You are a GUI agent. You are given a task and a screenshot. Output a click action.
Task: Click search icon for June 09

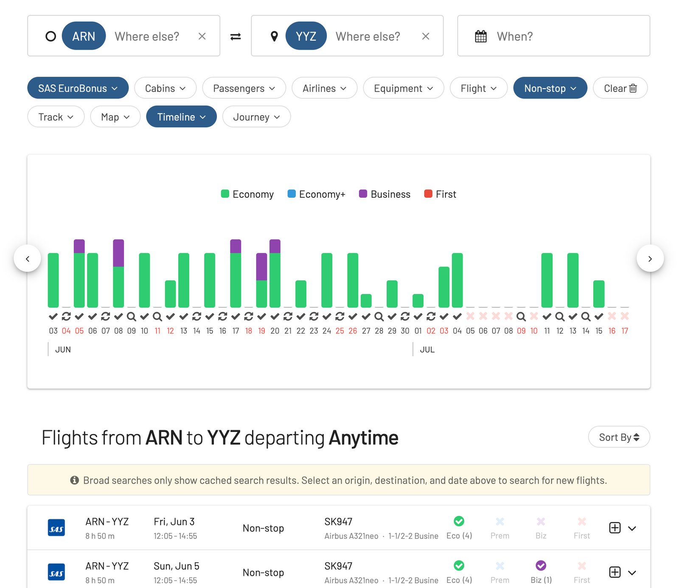[x=132, y=316]
